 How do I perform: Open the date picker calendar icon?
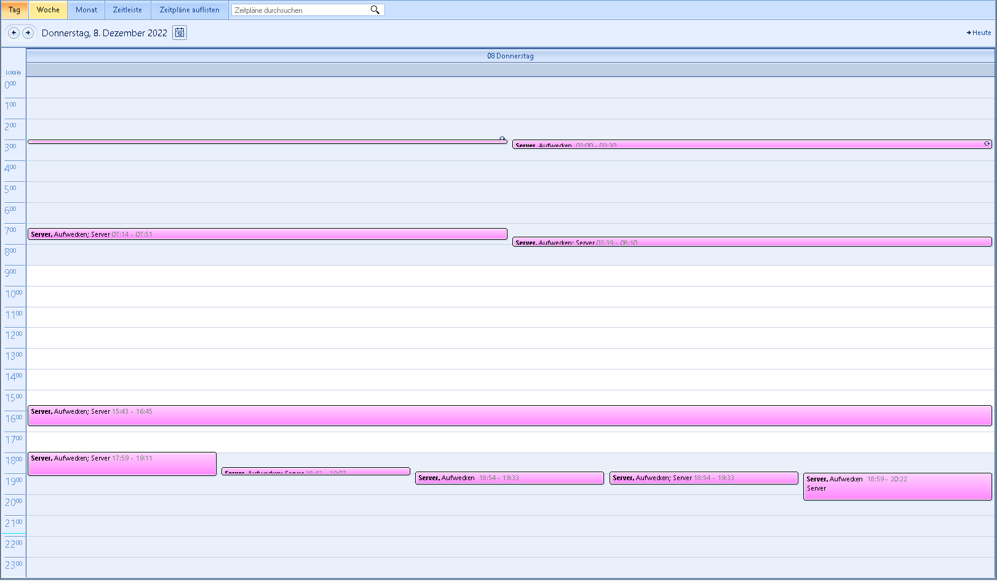180,33
